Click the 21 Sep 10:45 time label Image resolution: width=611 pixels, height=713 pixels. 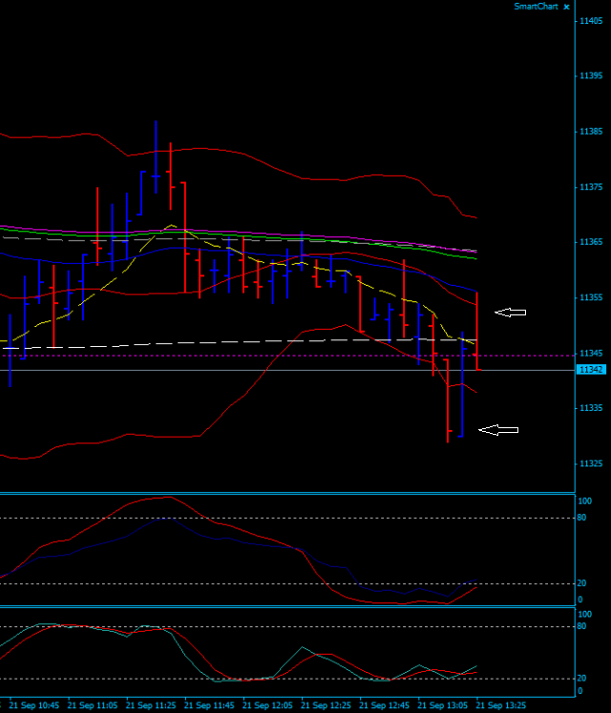tap(34, 705)
